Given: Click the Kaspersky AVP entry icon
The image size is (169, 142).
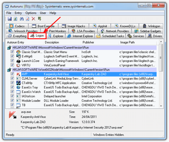Looking at the screenshot, I should [18, 74].
